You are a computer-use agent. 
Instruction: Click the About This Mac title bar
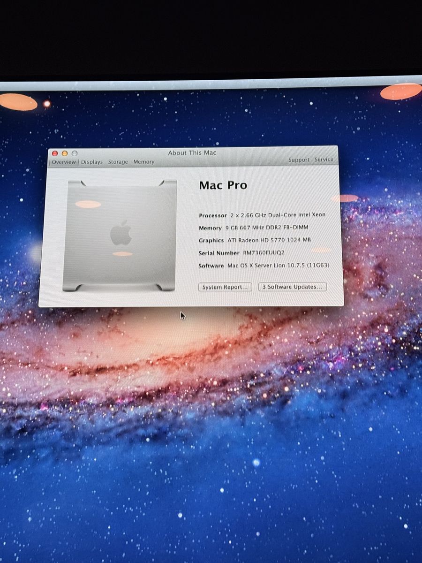coord(192,153)
